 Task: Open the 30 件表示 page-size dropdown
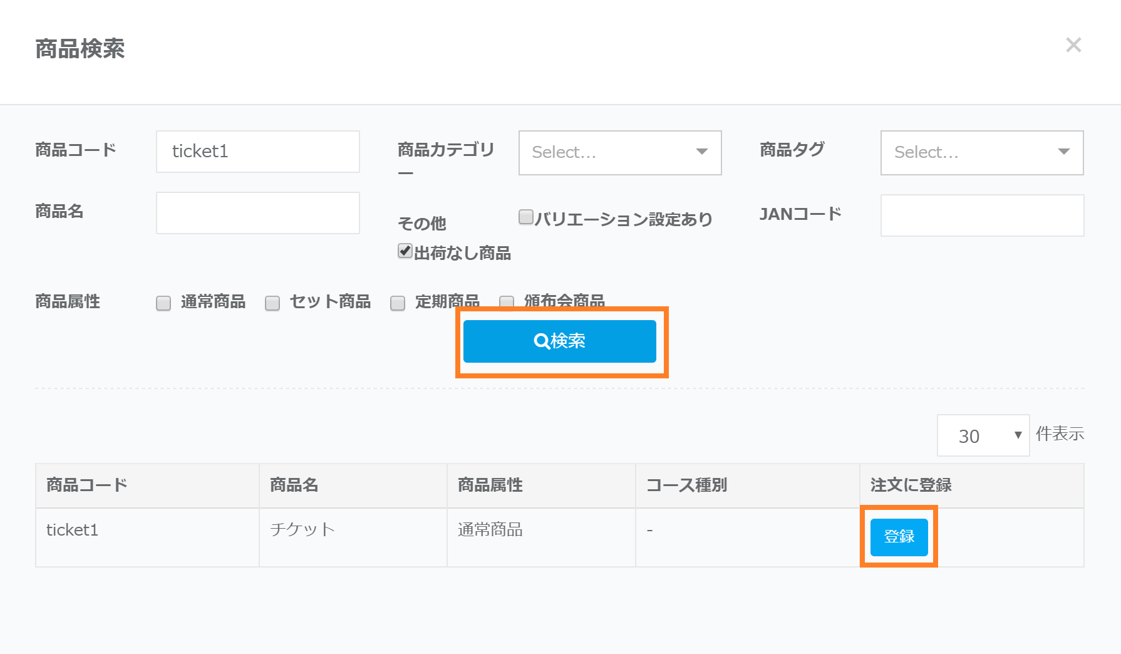click(x=983, y=435)
